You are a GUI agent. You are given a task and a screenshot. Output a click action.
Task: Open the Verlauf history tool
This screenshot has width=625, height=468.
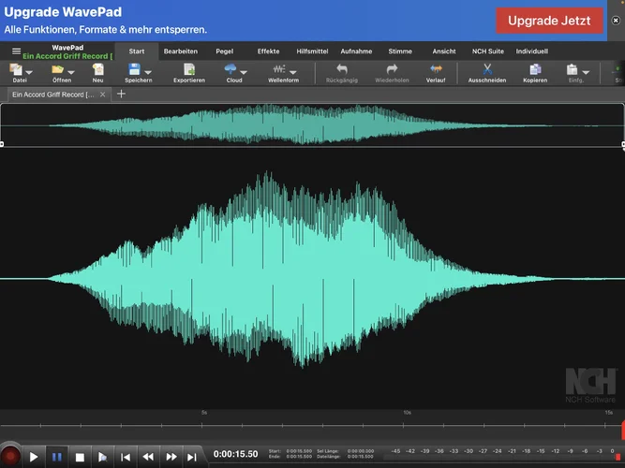[x=436, y=70]
